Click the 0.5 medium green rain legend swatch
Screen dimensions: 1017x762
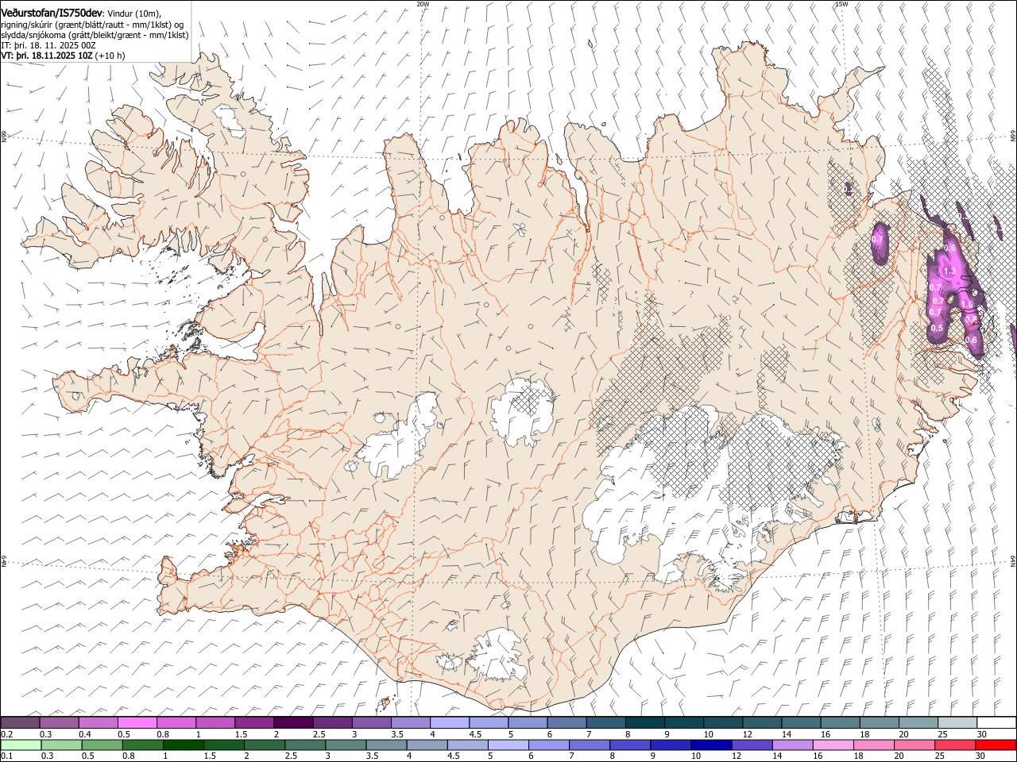[102, 745]
